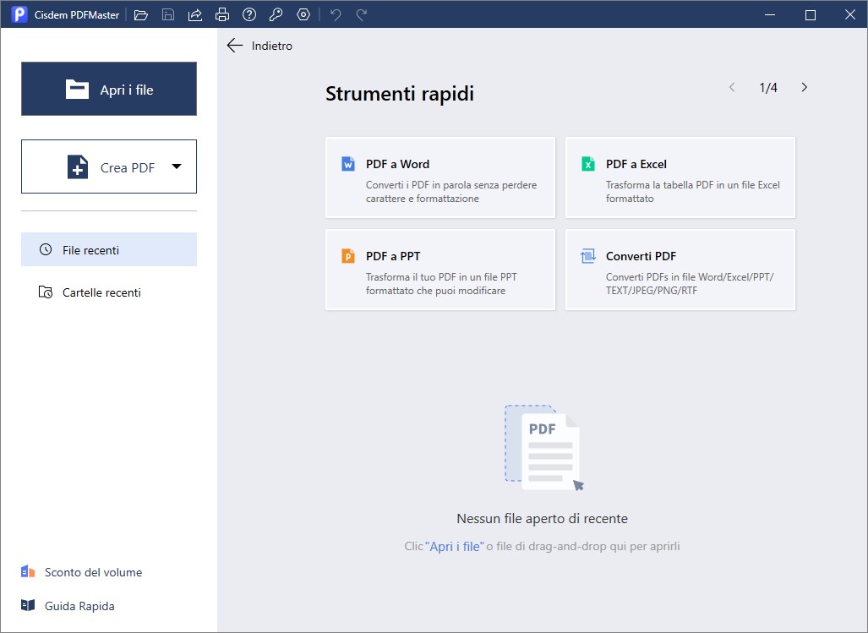Image resolution: width=868 pixels, height=633 pixels.
Task: Select the PDF a Excel tool
Action: [x=680, y=177]
